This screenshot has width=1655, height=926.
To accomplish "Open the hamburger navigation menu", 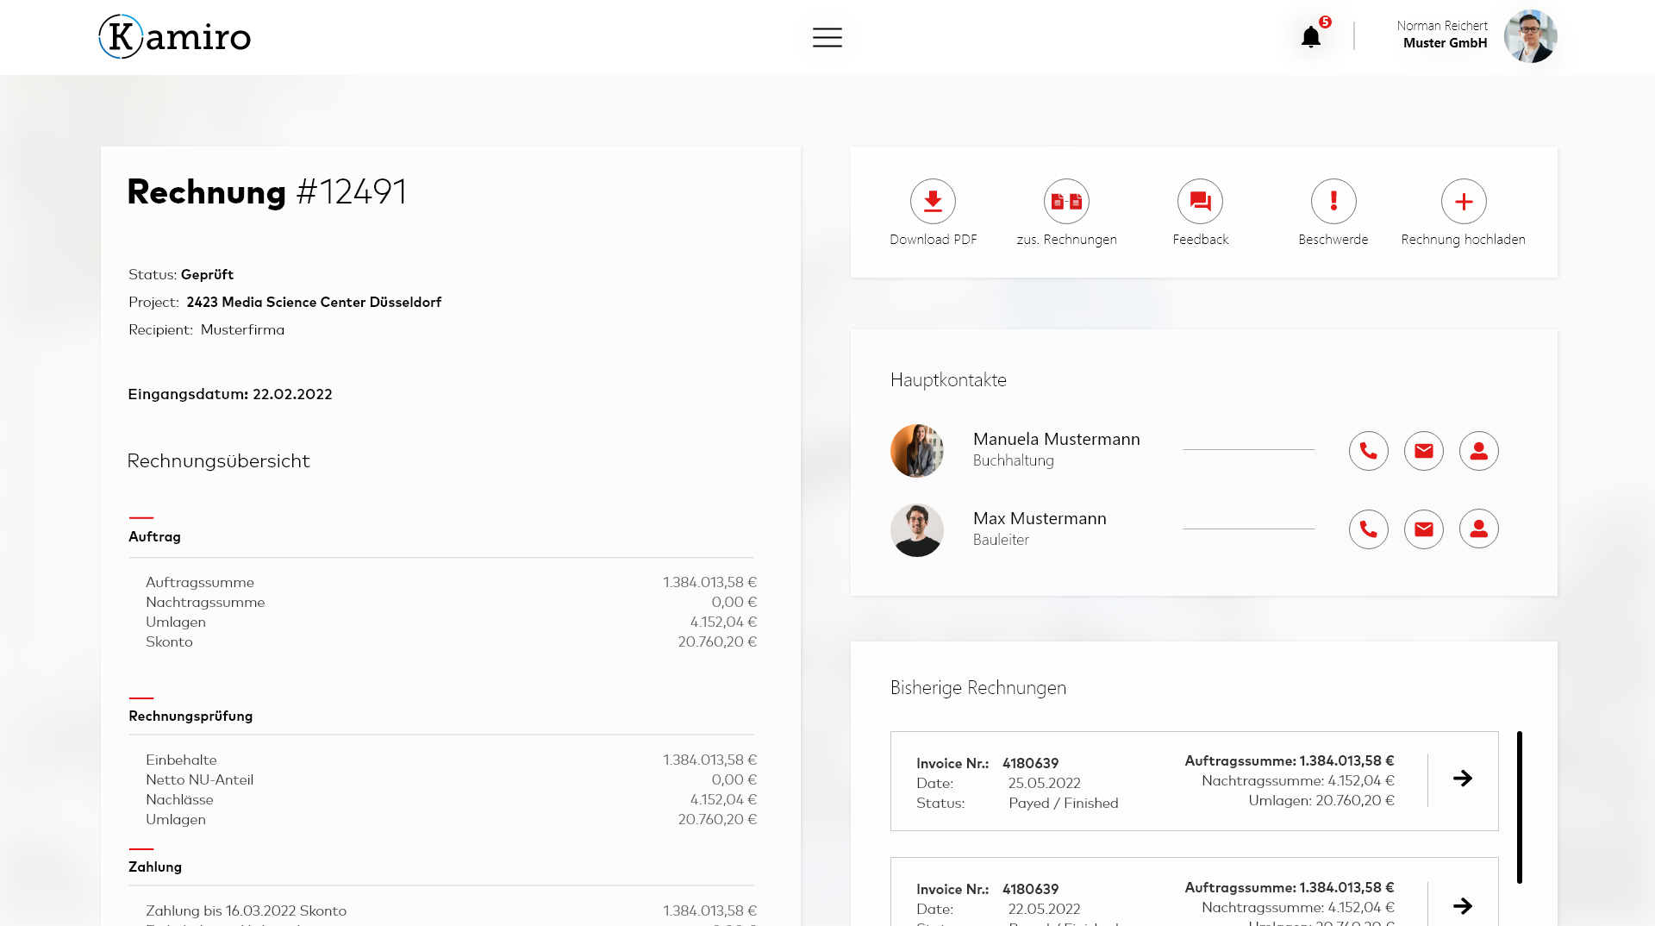I will click(827, 37).
